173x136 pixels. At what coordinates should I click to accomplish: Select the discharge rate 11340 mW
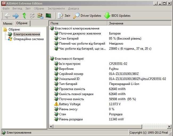click(x=116, y=119)
